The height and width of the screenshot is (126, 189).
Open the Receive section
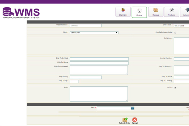tap(156, 12)
